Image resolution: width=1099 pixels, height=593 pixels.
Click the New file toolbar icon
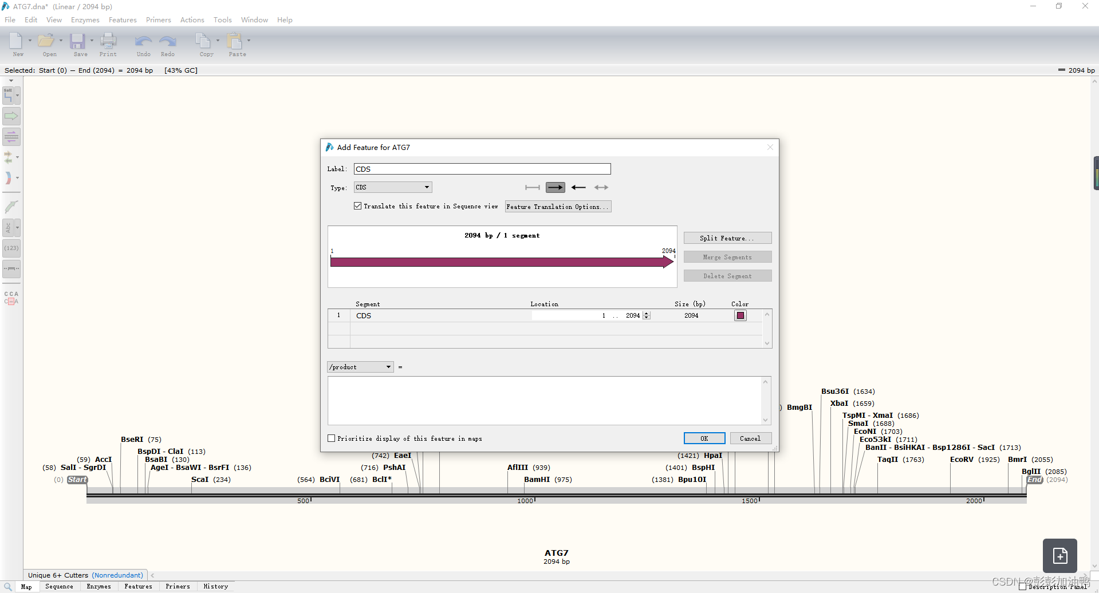coord(16,41)
